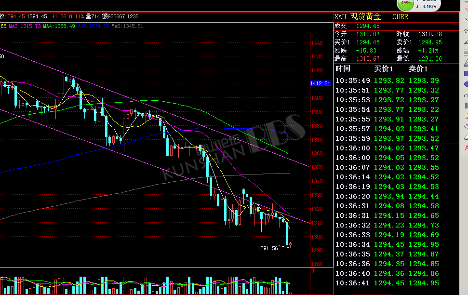Click the +1.36 change value above chart

click(59, 16)
